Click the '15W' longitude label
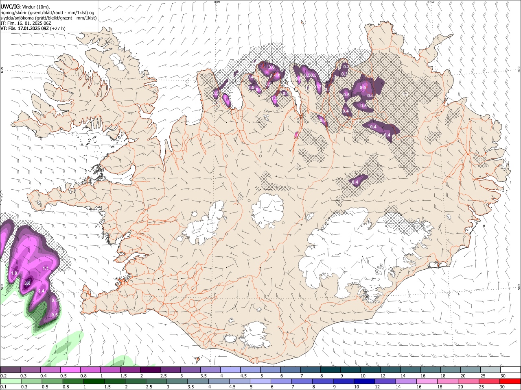 431,2
